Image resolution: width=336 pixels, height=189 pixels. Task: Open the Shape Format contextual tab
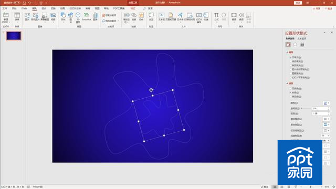coord(133,8)
